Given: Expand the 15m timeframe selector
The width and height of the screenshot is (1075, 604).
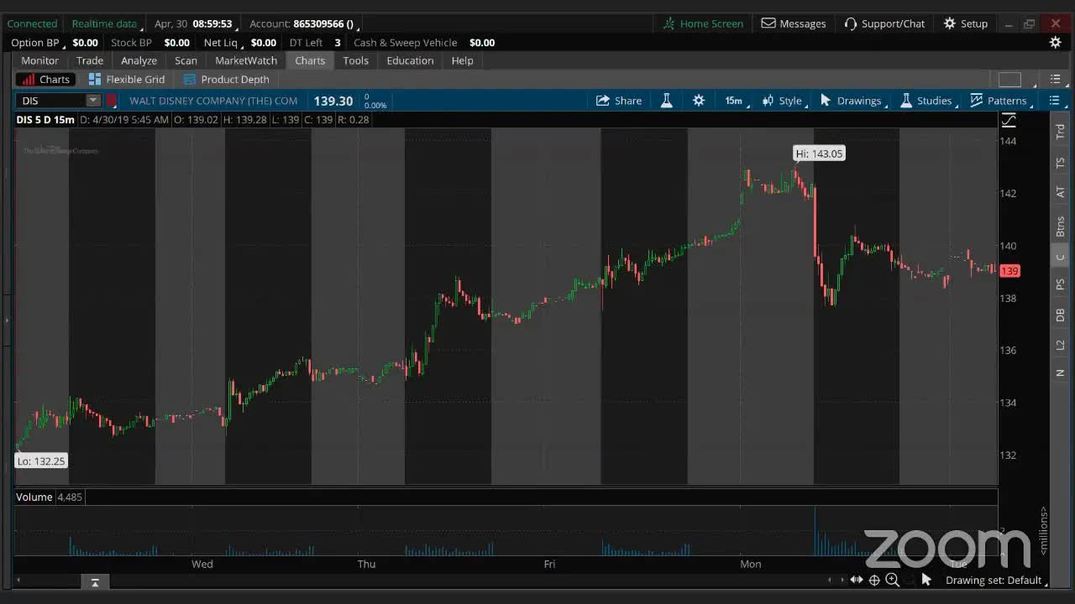Looking at the screenshot, I should coord(737,101).
